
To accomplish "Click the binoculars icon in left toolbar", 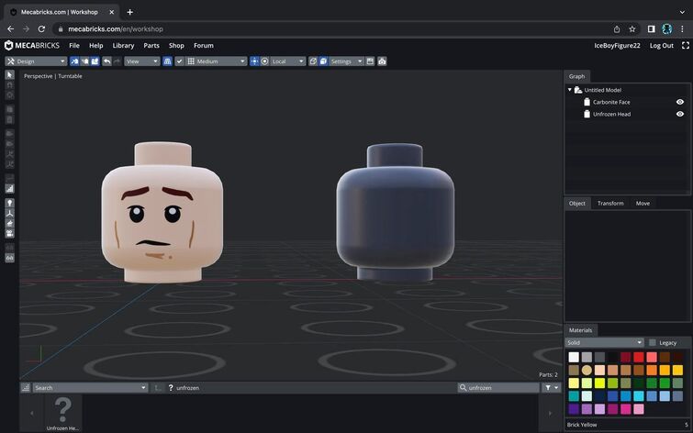I will (x=9, y=258).
